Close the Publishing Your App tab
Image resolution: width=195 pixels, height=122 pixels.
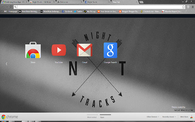click(27, 2)
